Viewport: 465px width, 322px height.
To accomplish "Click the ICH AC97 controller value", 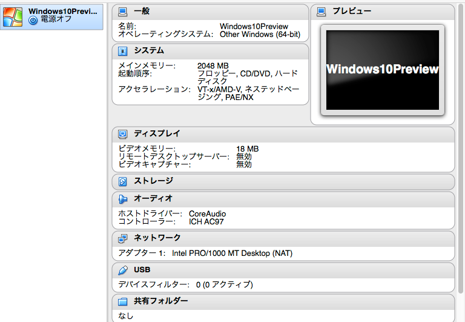I will [206, 221].
